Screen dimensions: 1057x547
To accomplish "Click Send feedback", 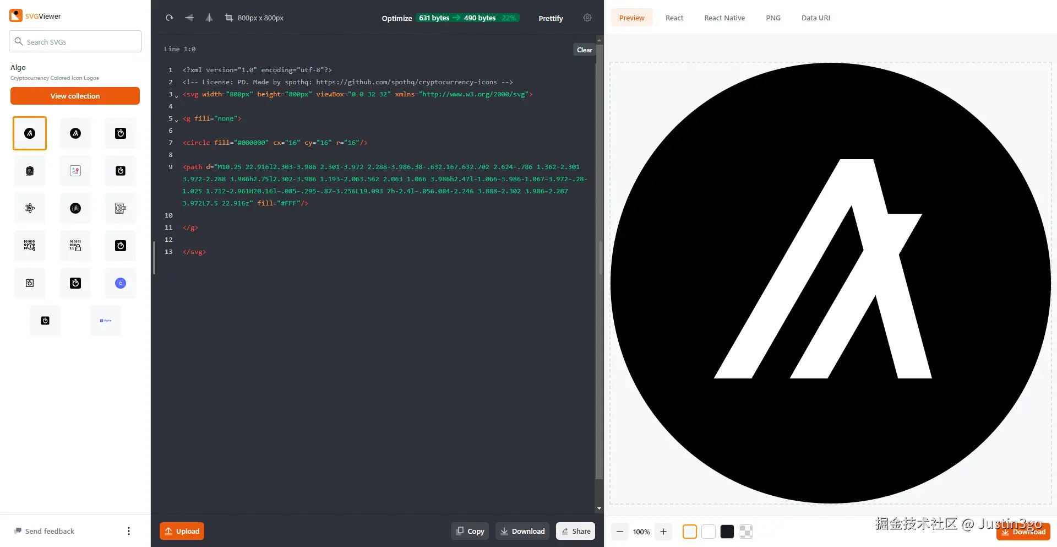I will [x=45, y=531].
